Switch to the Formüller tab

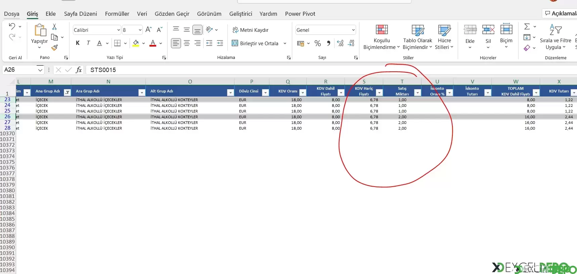pyautogui.click(x=117, y=14)
